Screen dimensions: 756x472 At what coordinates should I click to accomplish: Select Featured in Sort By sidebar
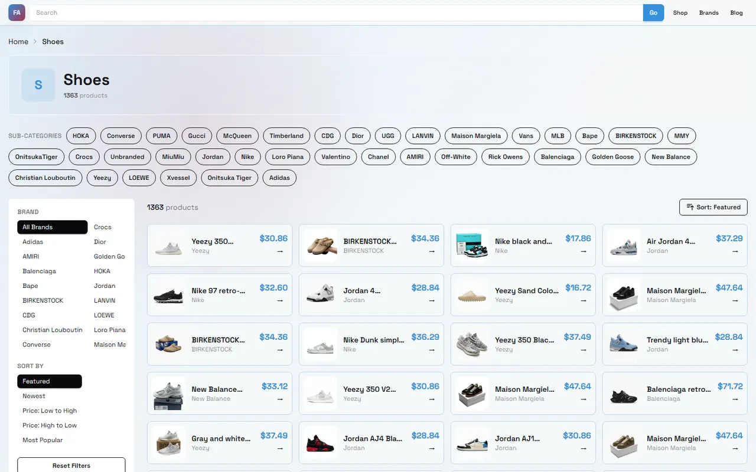click(x=50, y=381)
